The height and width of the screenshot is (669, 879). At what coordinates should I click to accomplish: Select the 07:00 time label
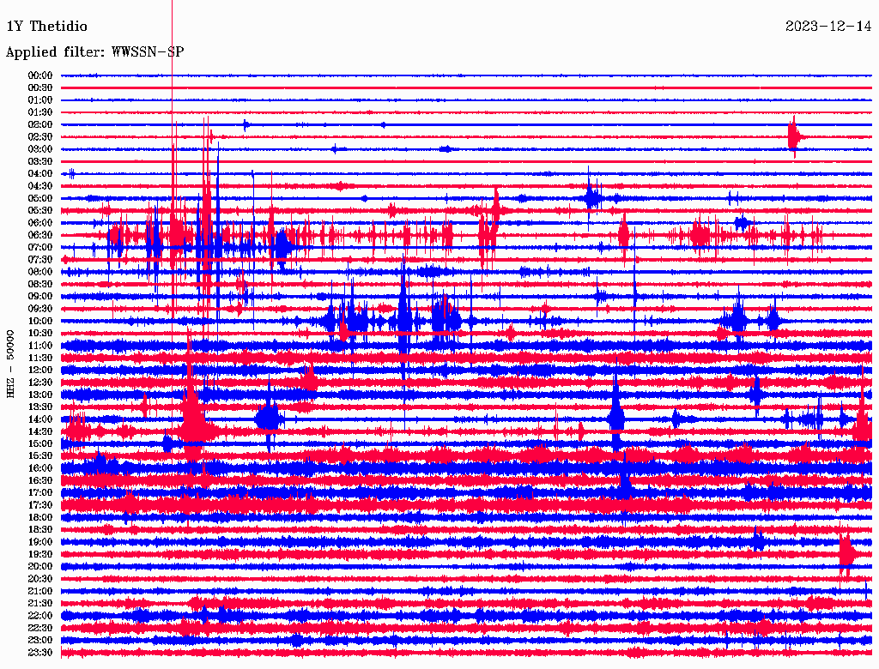click(40, 248)
